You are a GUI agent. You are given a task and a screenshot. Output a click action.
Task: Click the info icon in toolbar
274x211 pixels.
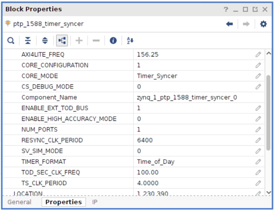pyautogui.click(x=113, y=41)
